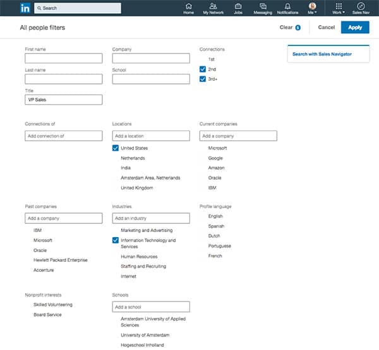Edit the Title field containing VP Sales

coord(64,100)
